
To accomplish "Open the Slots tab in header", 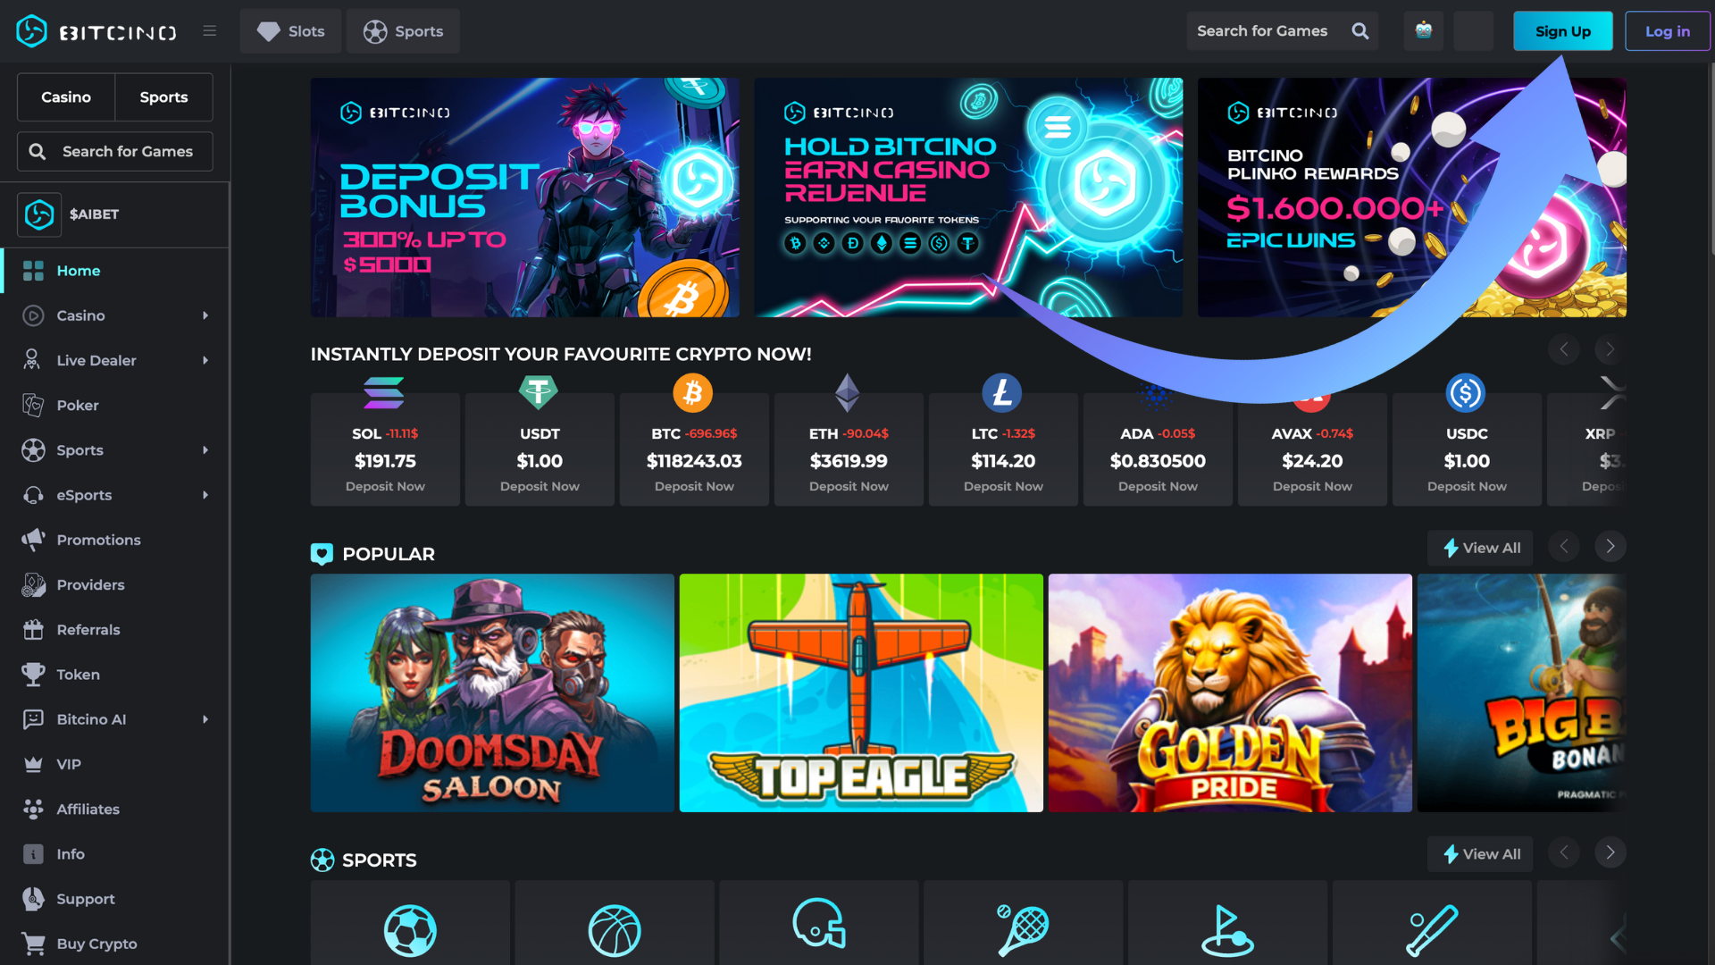I will pos(290,31).
